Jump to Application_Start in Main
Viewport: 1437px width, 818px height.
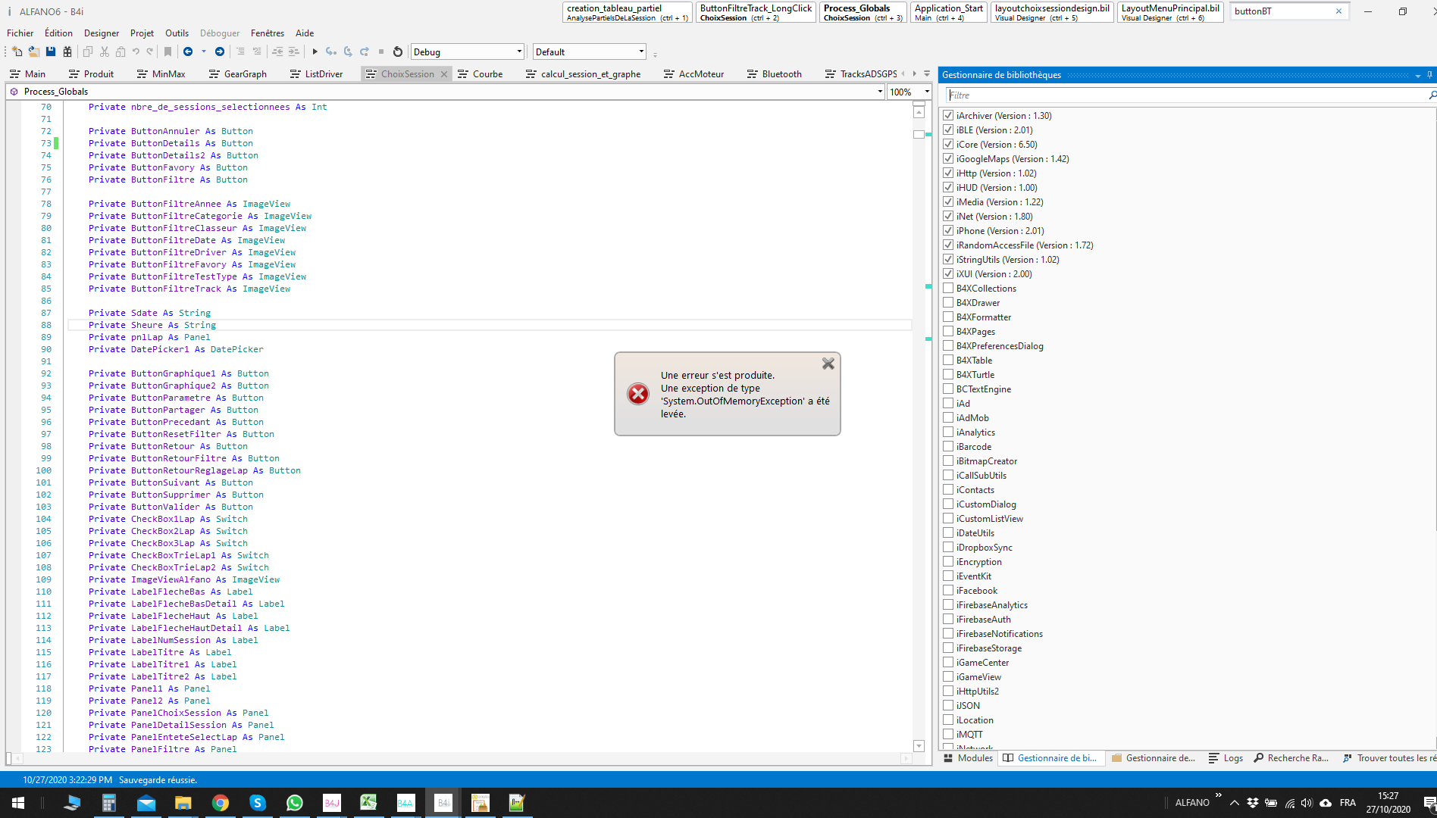pos(949,12)
